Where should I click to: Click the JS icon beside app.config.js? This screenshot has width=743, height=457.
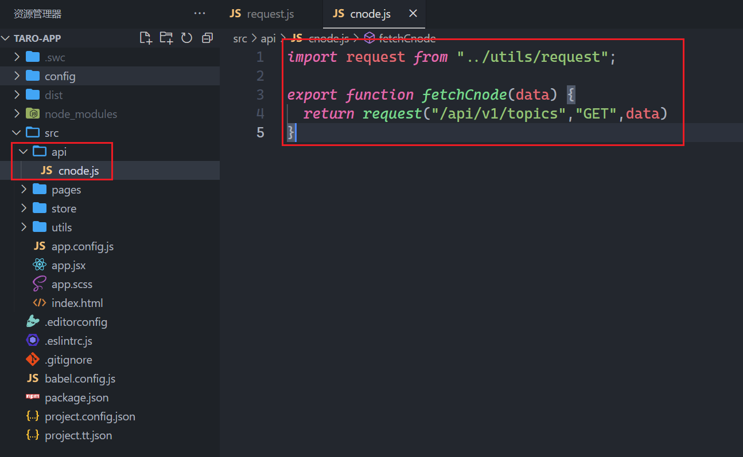[x=40, y=246]
